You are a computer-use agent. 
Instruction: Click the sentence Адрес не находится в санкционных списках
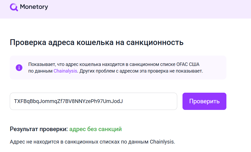coord(92,142)
